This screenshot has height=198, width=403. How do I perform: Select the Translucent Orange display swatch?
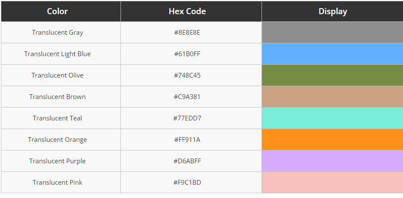tap(332, 139)
